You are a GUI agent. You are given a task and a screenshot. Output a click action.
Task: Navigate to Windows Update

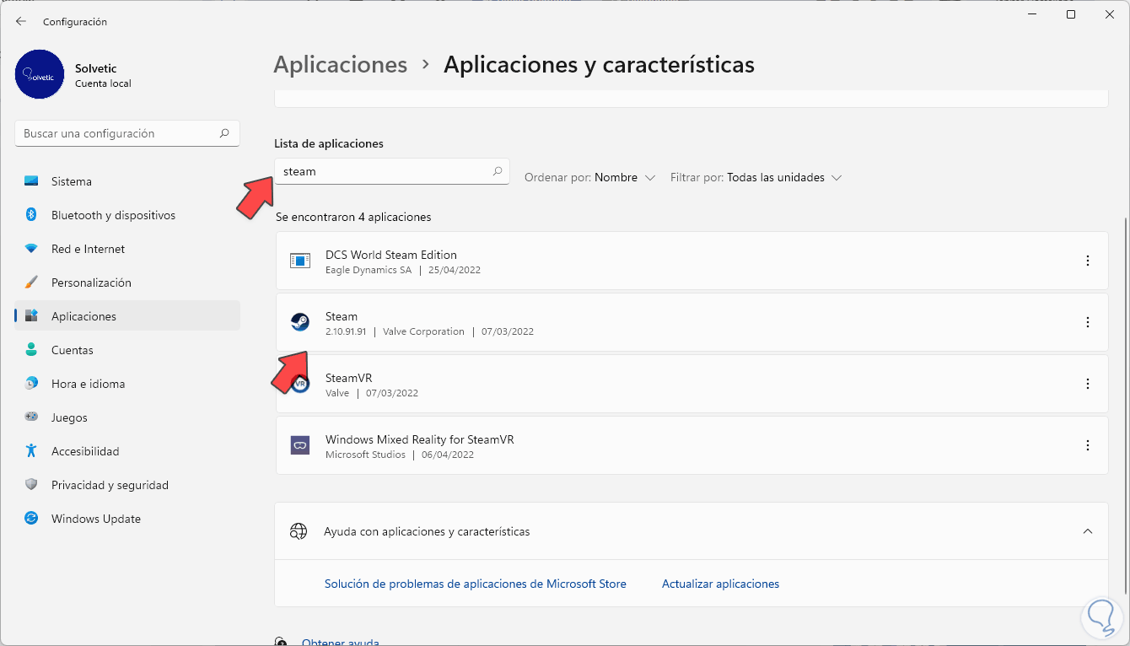point(127,519)
